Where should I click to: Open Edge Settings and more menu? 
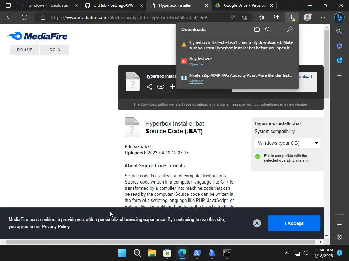click(323, 17)
